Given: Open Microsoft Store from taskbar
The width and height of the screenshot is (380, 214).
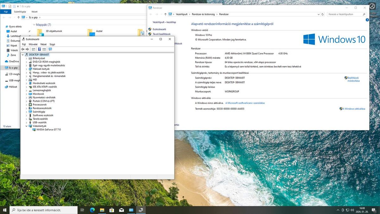Looking at the screenshot, I should click(112, 210).
